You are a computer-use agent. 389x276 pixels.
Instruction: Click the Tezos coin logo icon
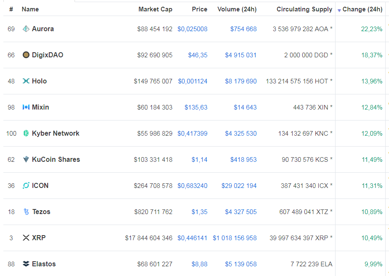coord(26,212)
